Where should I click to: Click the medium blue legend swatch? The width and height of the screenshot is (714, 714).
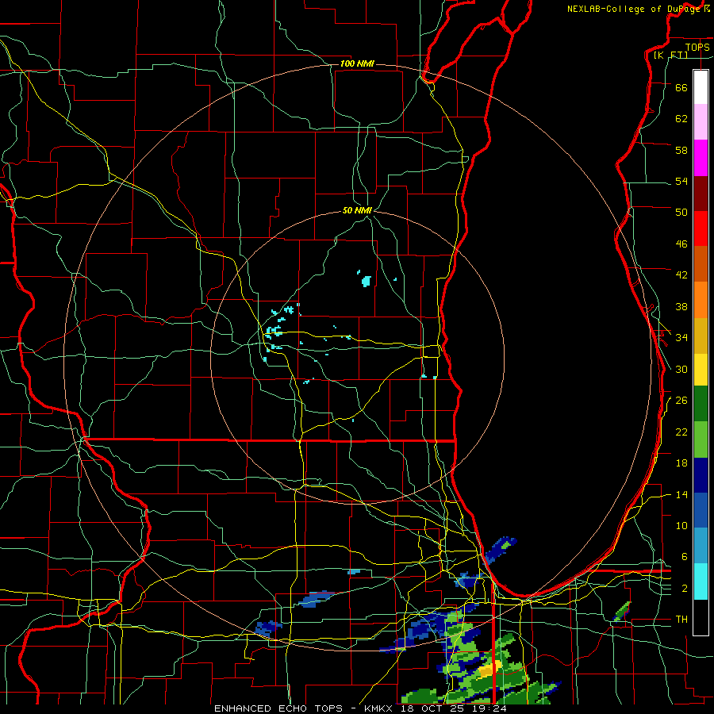tap(701, 510)
